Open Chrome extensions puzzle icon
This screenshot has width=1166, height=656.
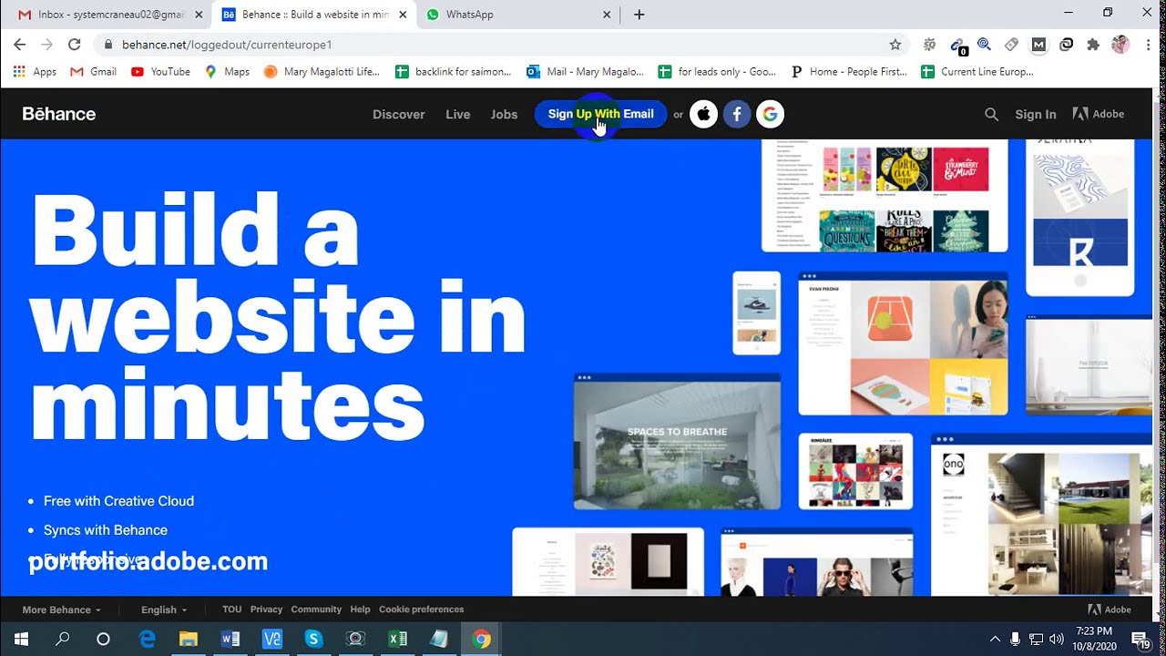[1093, 44]
